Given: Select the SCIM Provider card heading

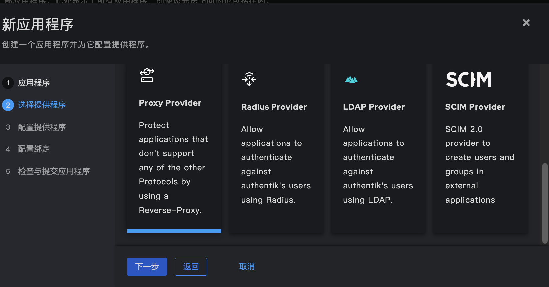Looking at the screenshot, I should [x=475, y=107].
